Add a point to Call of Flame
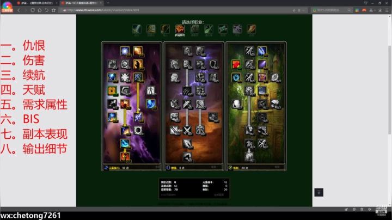Screen dimensions: 392x220 [x=138, y=64]
